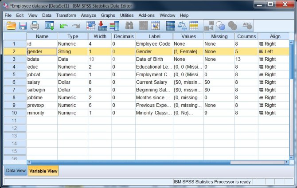297x188 pixels.
Task: Open the View menu
Action: click(33, 16)
